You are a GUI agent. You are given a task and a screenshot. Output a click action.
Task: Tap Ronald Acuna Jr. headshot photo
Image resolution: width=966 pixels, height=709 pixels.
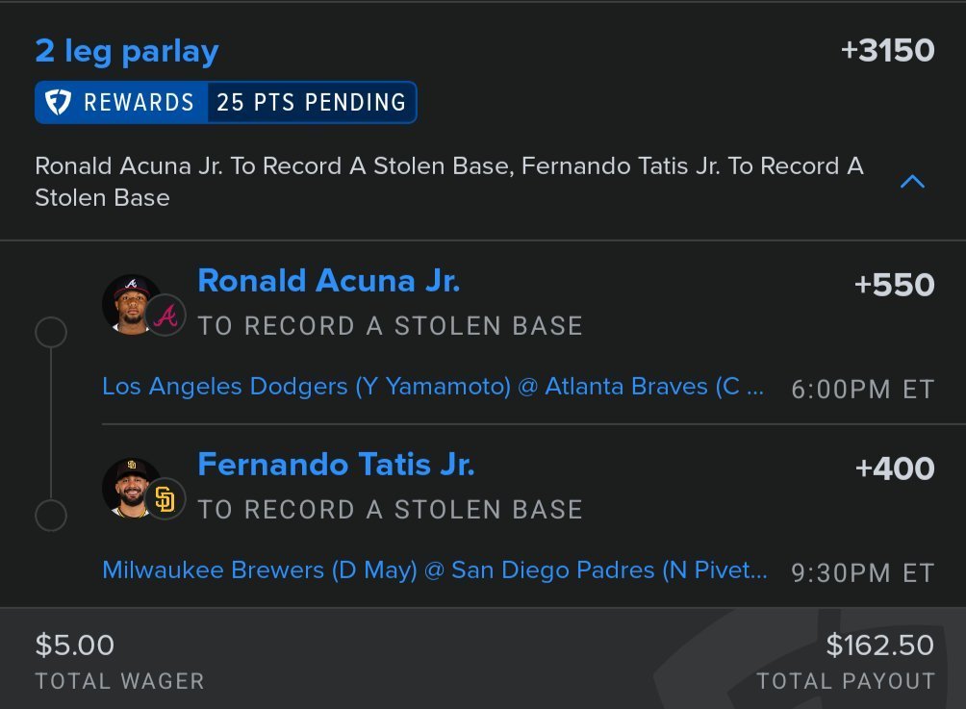coord(131,304)
